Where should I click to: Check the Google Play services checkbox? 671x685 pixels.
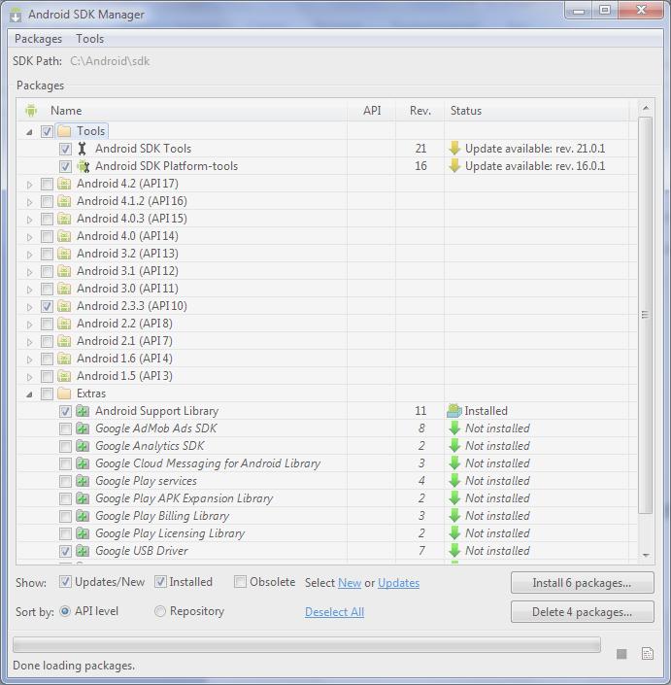pos(65,481)
